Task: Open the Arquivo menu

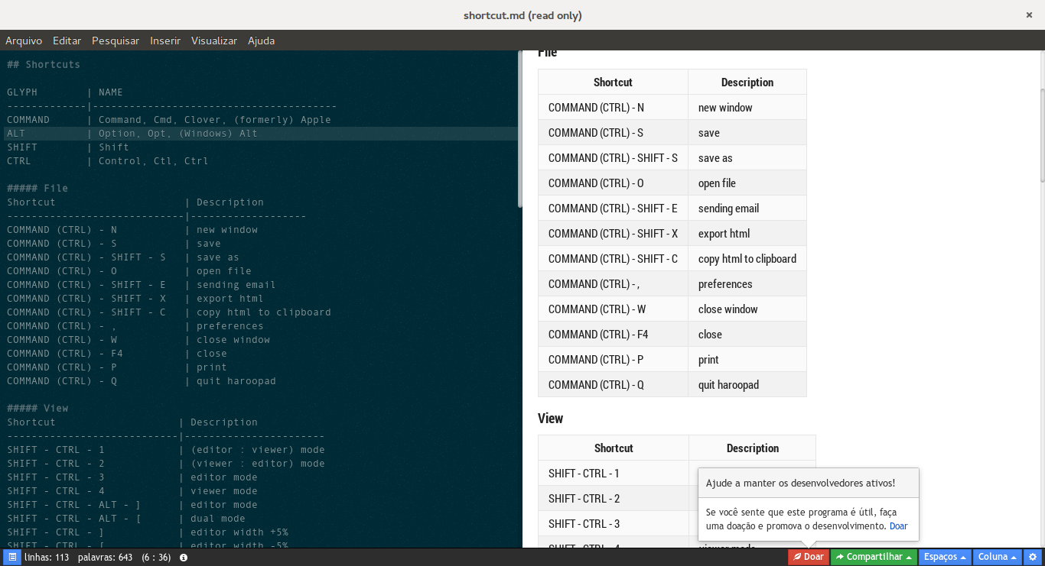Action: tap(24, 40)
